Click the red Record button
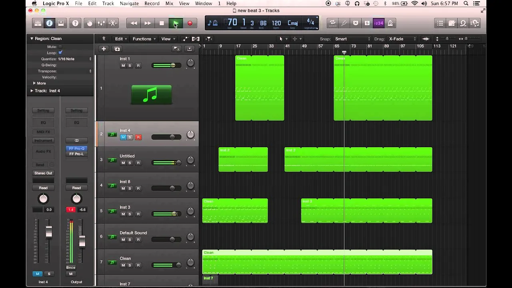 click(190, 23)
